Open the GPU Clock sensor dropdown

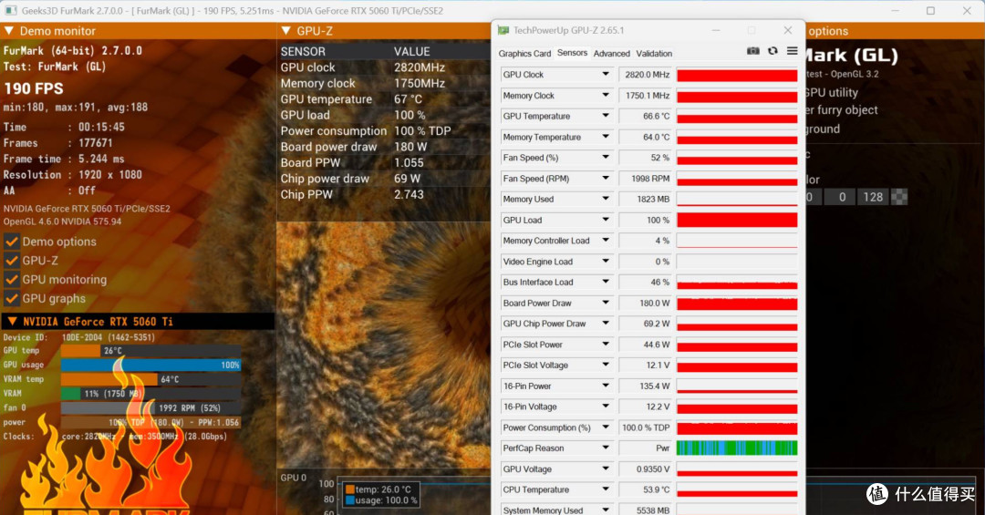pyautogui.click(x=606, y=74)
